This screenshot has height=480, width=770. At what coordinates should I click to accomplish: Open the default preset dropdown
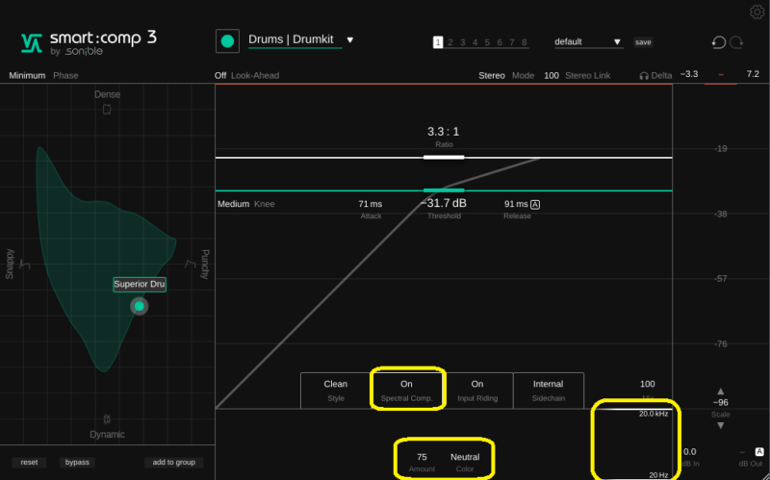617,42
